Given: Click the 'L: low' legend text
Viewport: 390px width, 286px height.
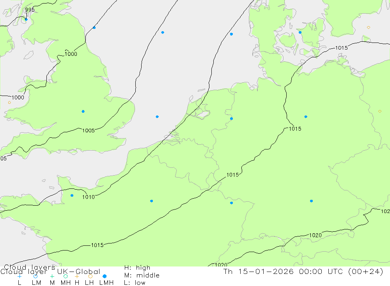Looking at the screenshot, I should point(135,283).
